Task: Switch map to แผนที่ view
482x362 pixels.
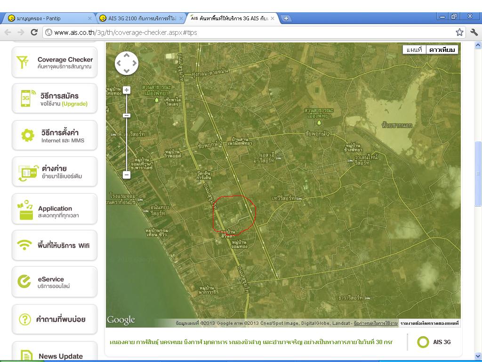Action: coord(414,49)
